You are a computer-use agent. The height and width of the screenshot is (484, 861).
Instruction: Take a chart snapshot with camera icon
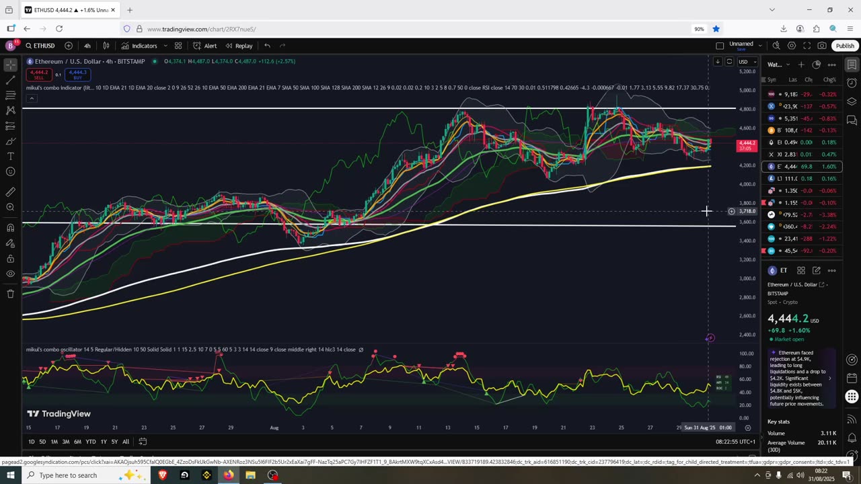[822, 46]
